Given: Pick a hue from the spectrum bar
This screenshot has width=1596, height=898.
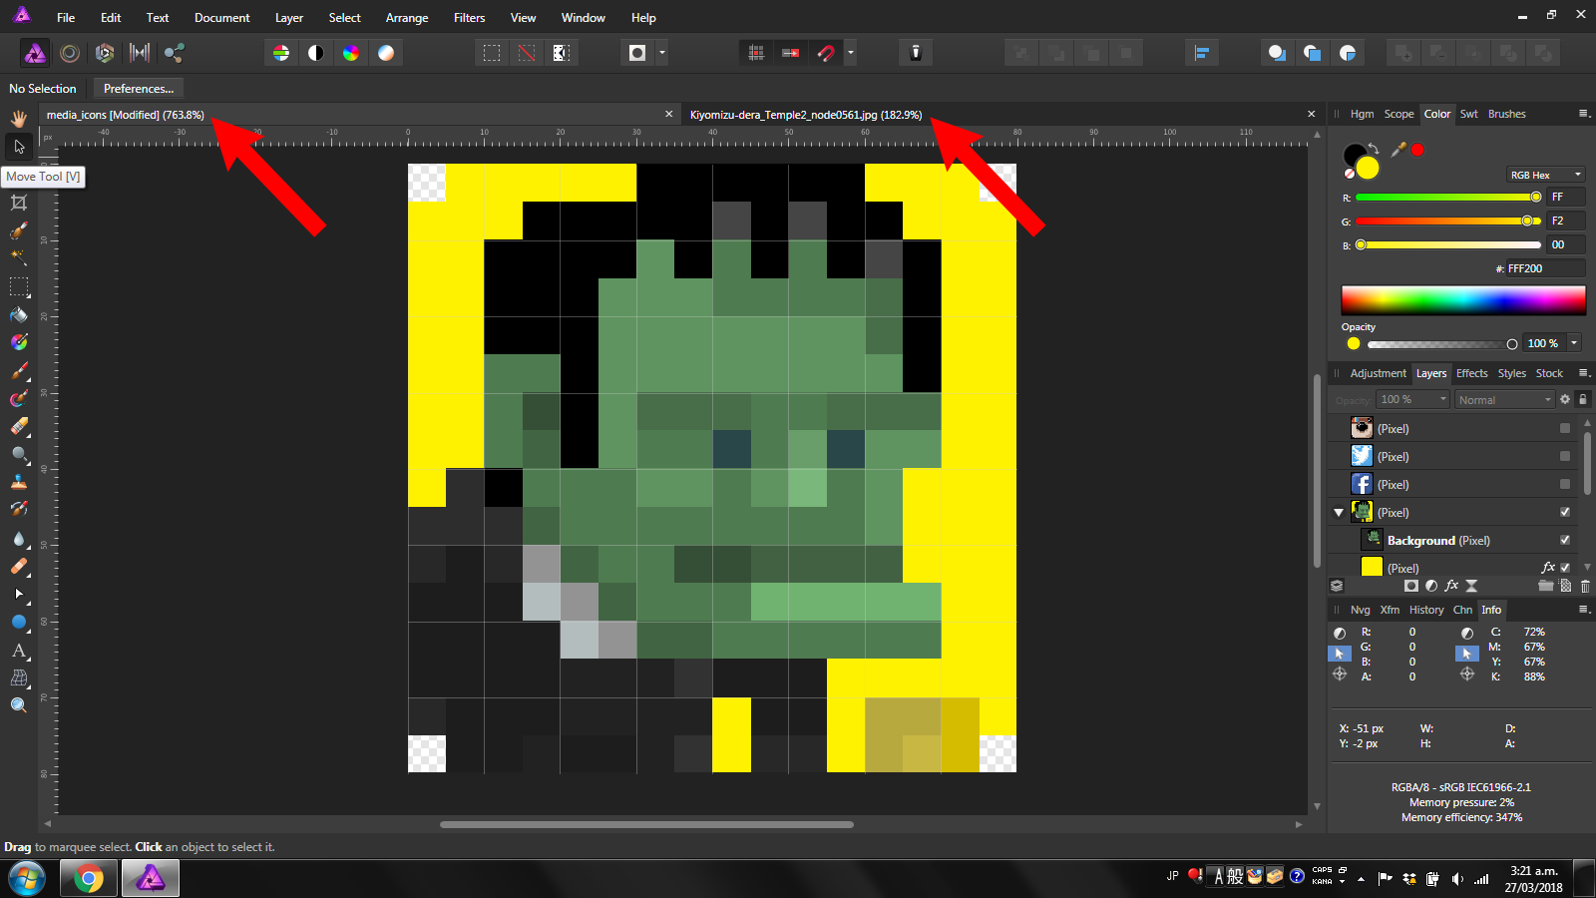Looking at the screenshot, I should (1463, 300).
